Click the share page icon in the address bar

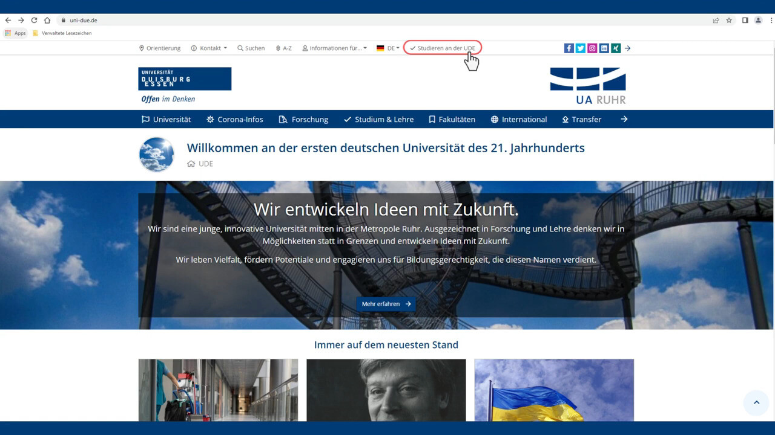[716, 20]
